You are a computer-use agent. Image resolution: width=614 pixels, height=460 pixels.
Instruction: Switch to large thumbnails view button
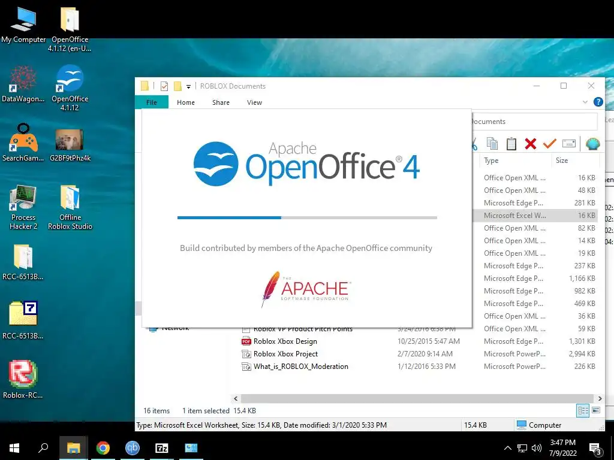(x=596, y=411)
